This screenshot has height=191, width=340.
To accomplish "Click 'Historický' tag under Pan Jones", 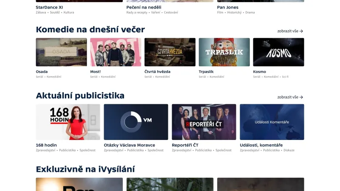I will coord(234,13).
